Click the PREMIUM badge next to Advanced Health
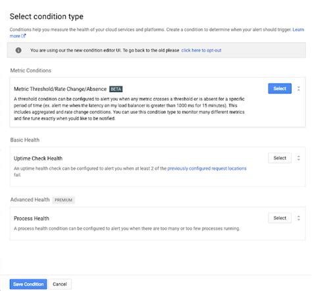The width and height of the screenshot is (312, 291). click(63, 200)
